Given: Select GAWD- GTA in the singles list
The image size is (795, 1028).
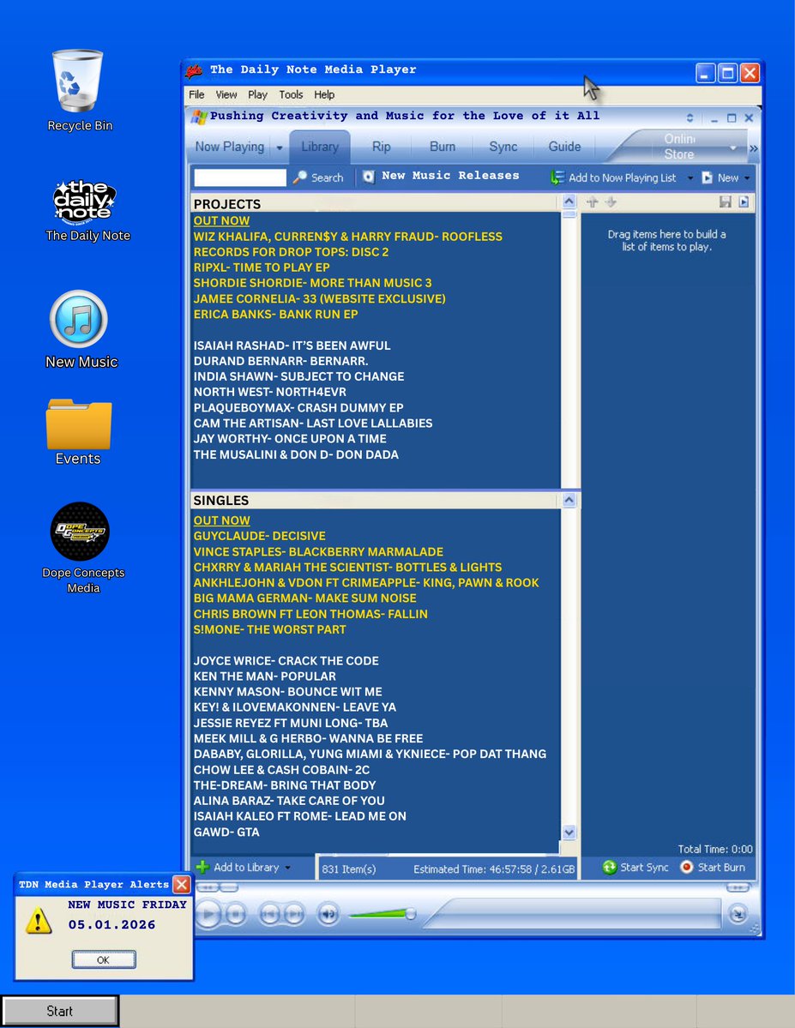Looking at the screenshot, I should 226,832.
